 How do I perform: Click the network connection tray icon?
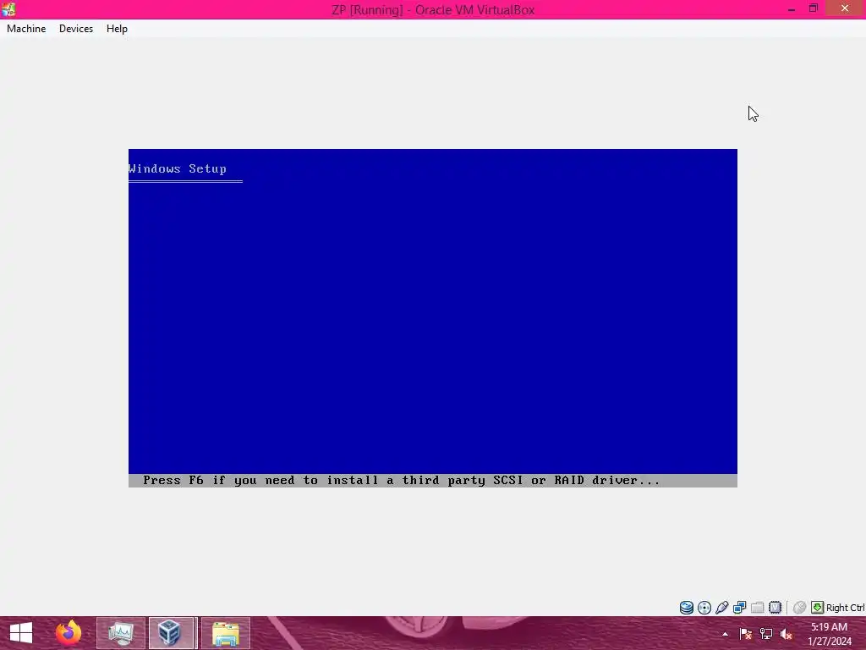tap(766, 634)
